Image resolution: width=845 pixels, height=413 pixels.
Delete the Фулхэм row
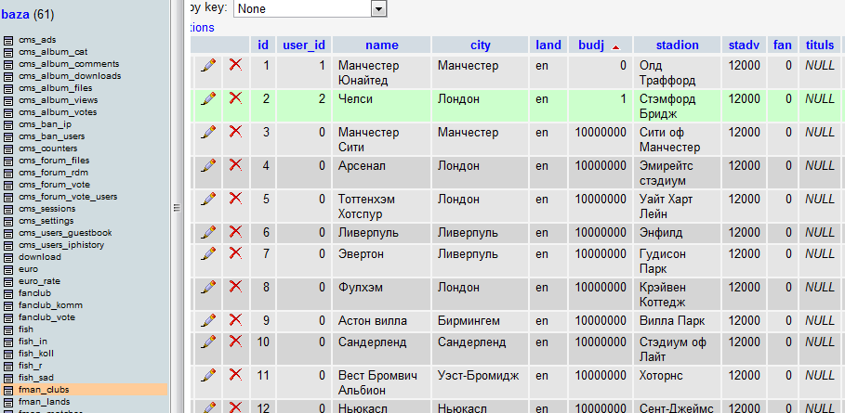[235, 286]
